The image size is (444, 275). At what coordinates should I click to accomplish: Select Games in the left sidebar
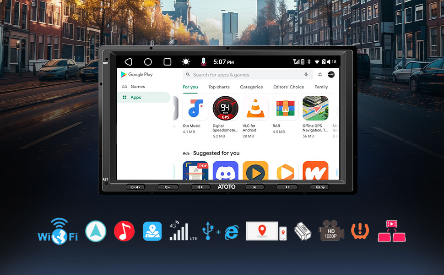point(137,86)
